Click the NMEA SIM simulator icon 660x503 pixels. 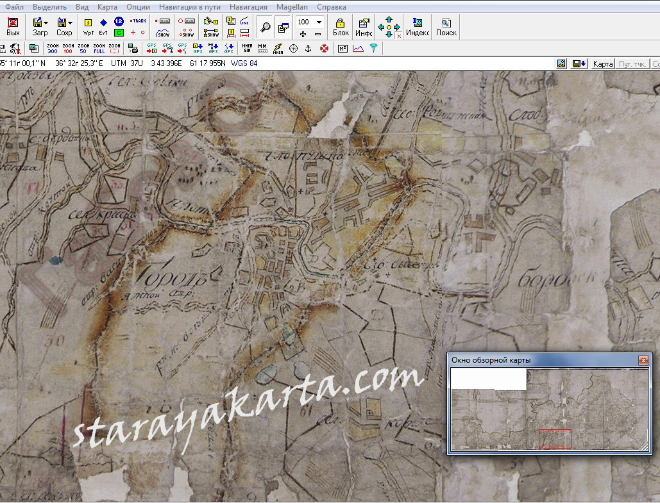tap(247, 49)
